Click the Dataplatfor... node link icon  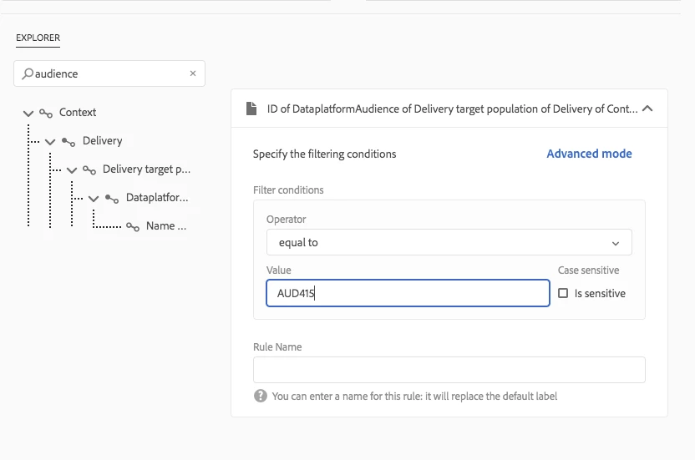pos(112,199)
